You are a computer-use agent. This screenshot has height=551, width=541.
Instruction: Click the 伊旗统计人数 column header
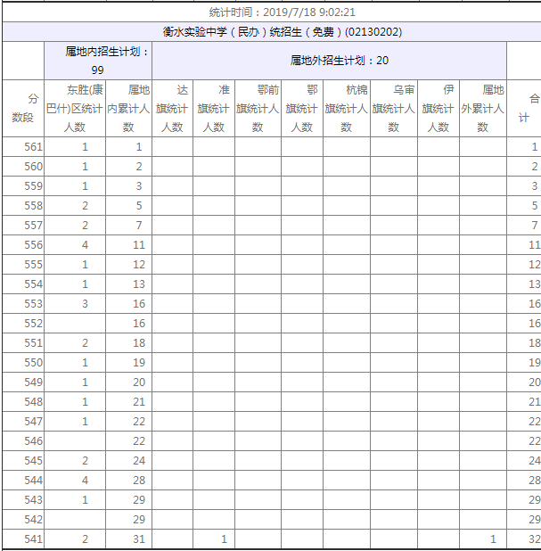(x=438, y=108)
